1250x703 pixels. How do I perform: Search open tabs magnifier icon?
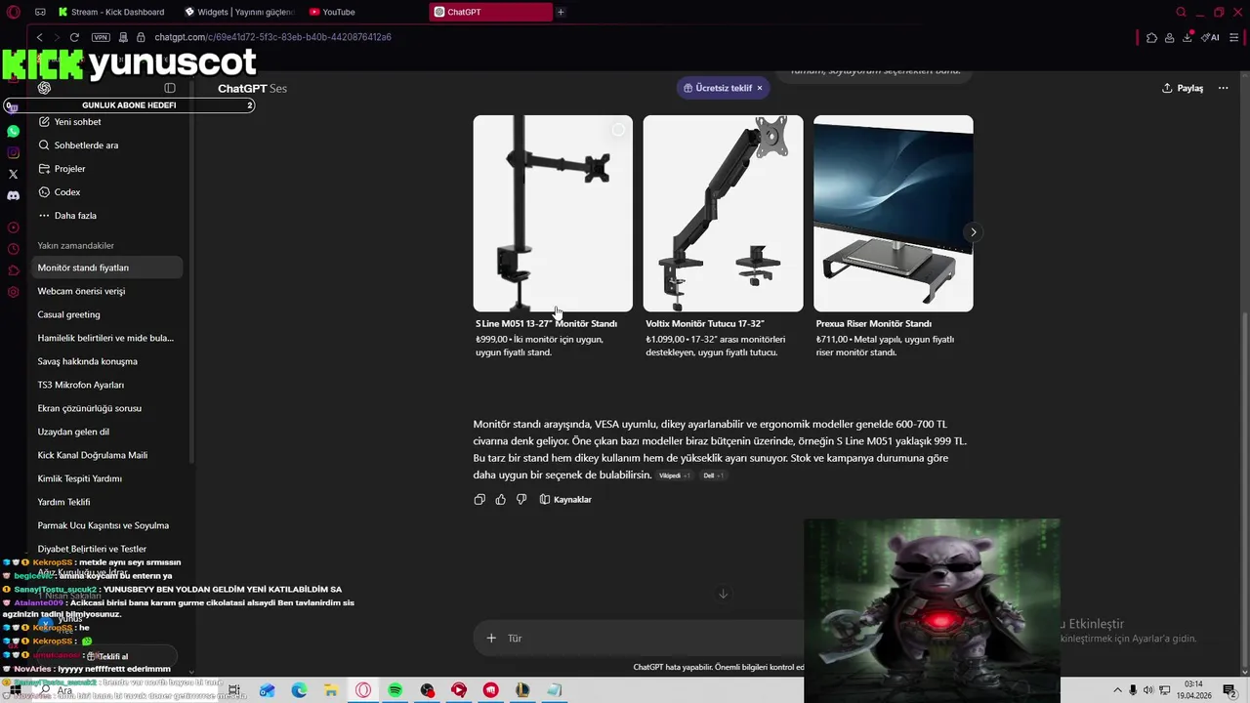[x=1182, y=12]
